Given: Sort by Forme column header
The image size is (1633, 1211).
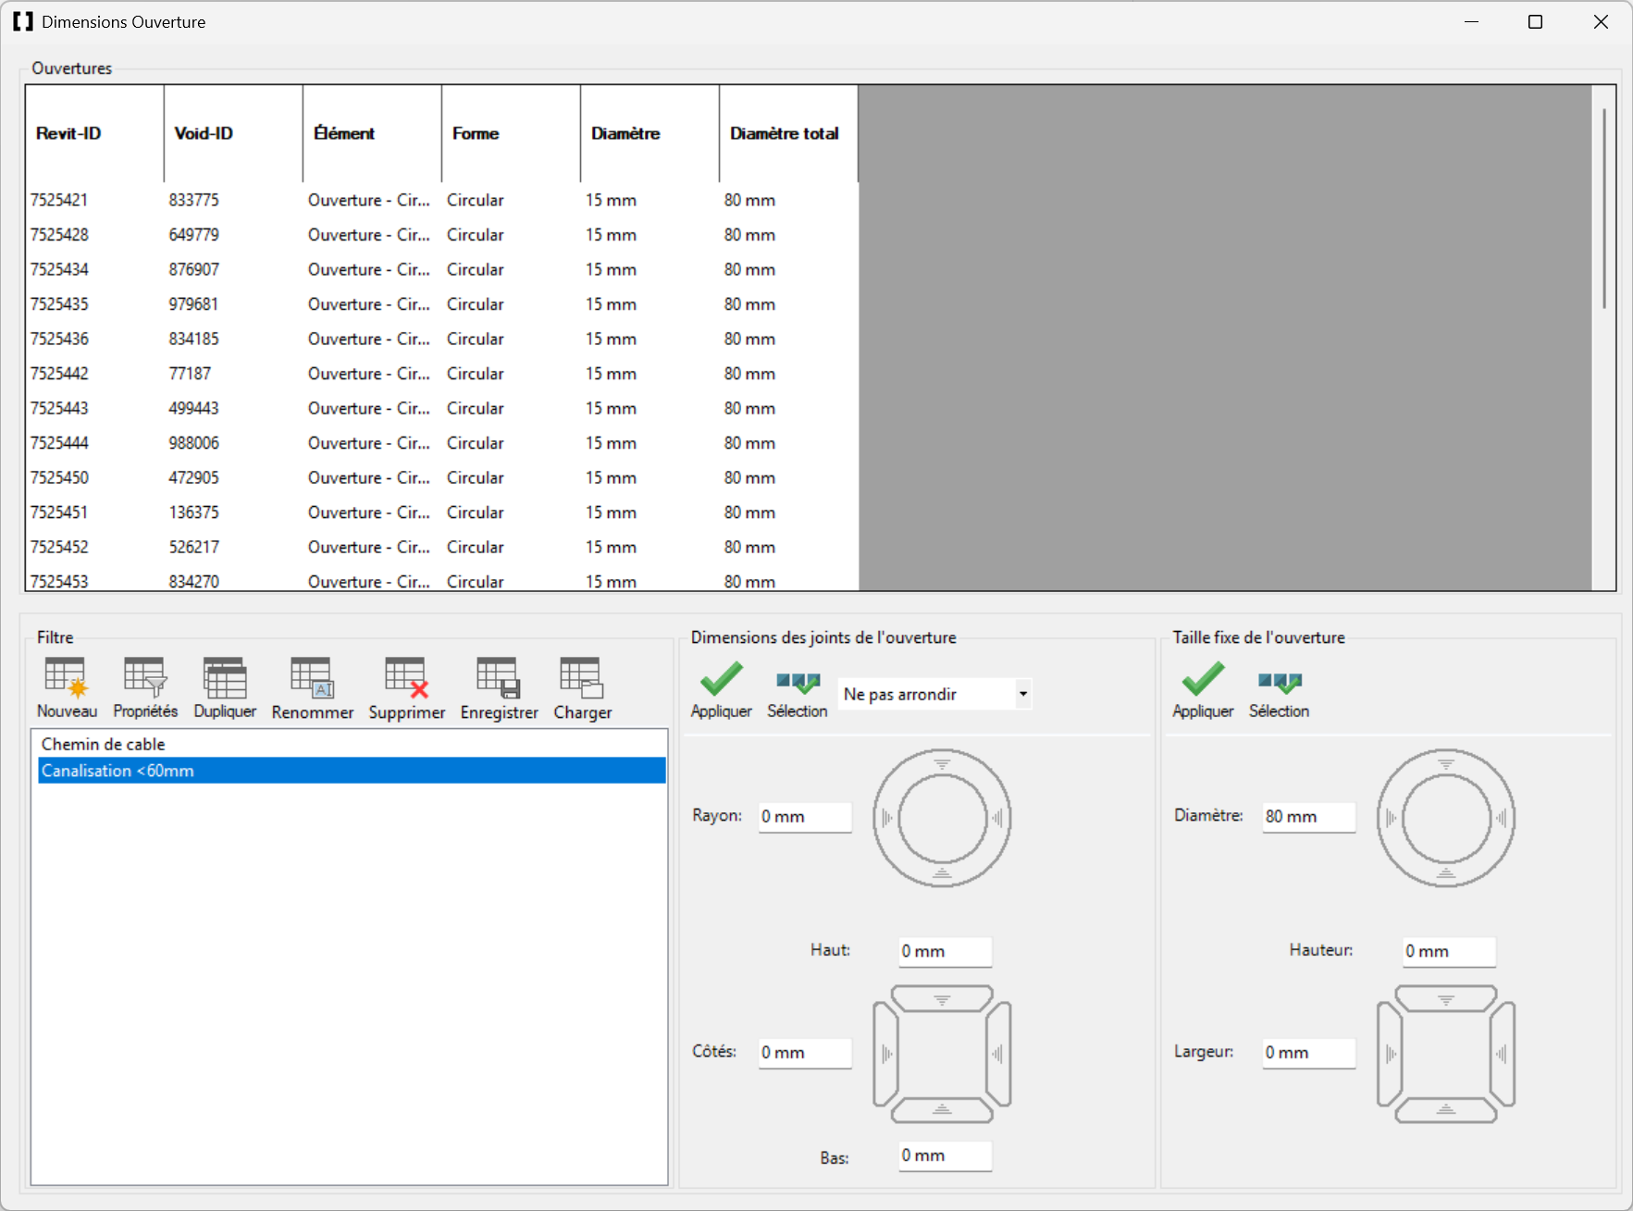Looking at the screenshot, I should tap(511, 133).
